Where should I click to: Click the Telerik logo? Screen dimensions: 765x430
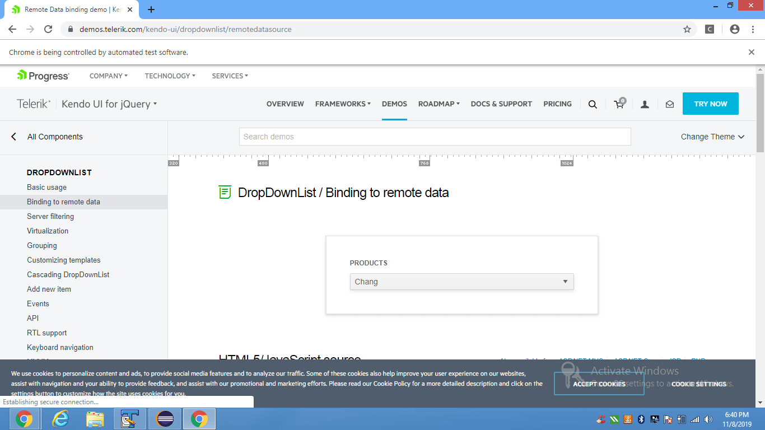tap(33, 103)
